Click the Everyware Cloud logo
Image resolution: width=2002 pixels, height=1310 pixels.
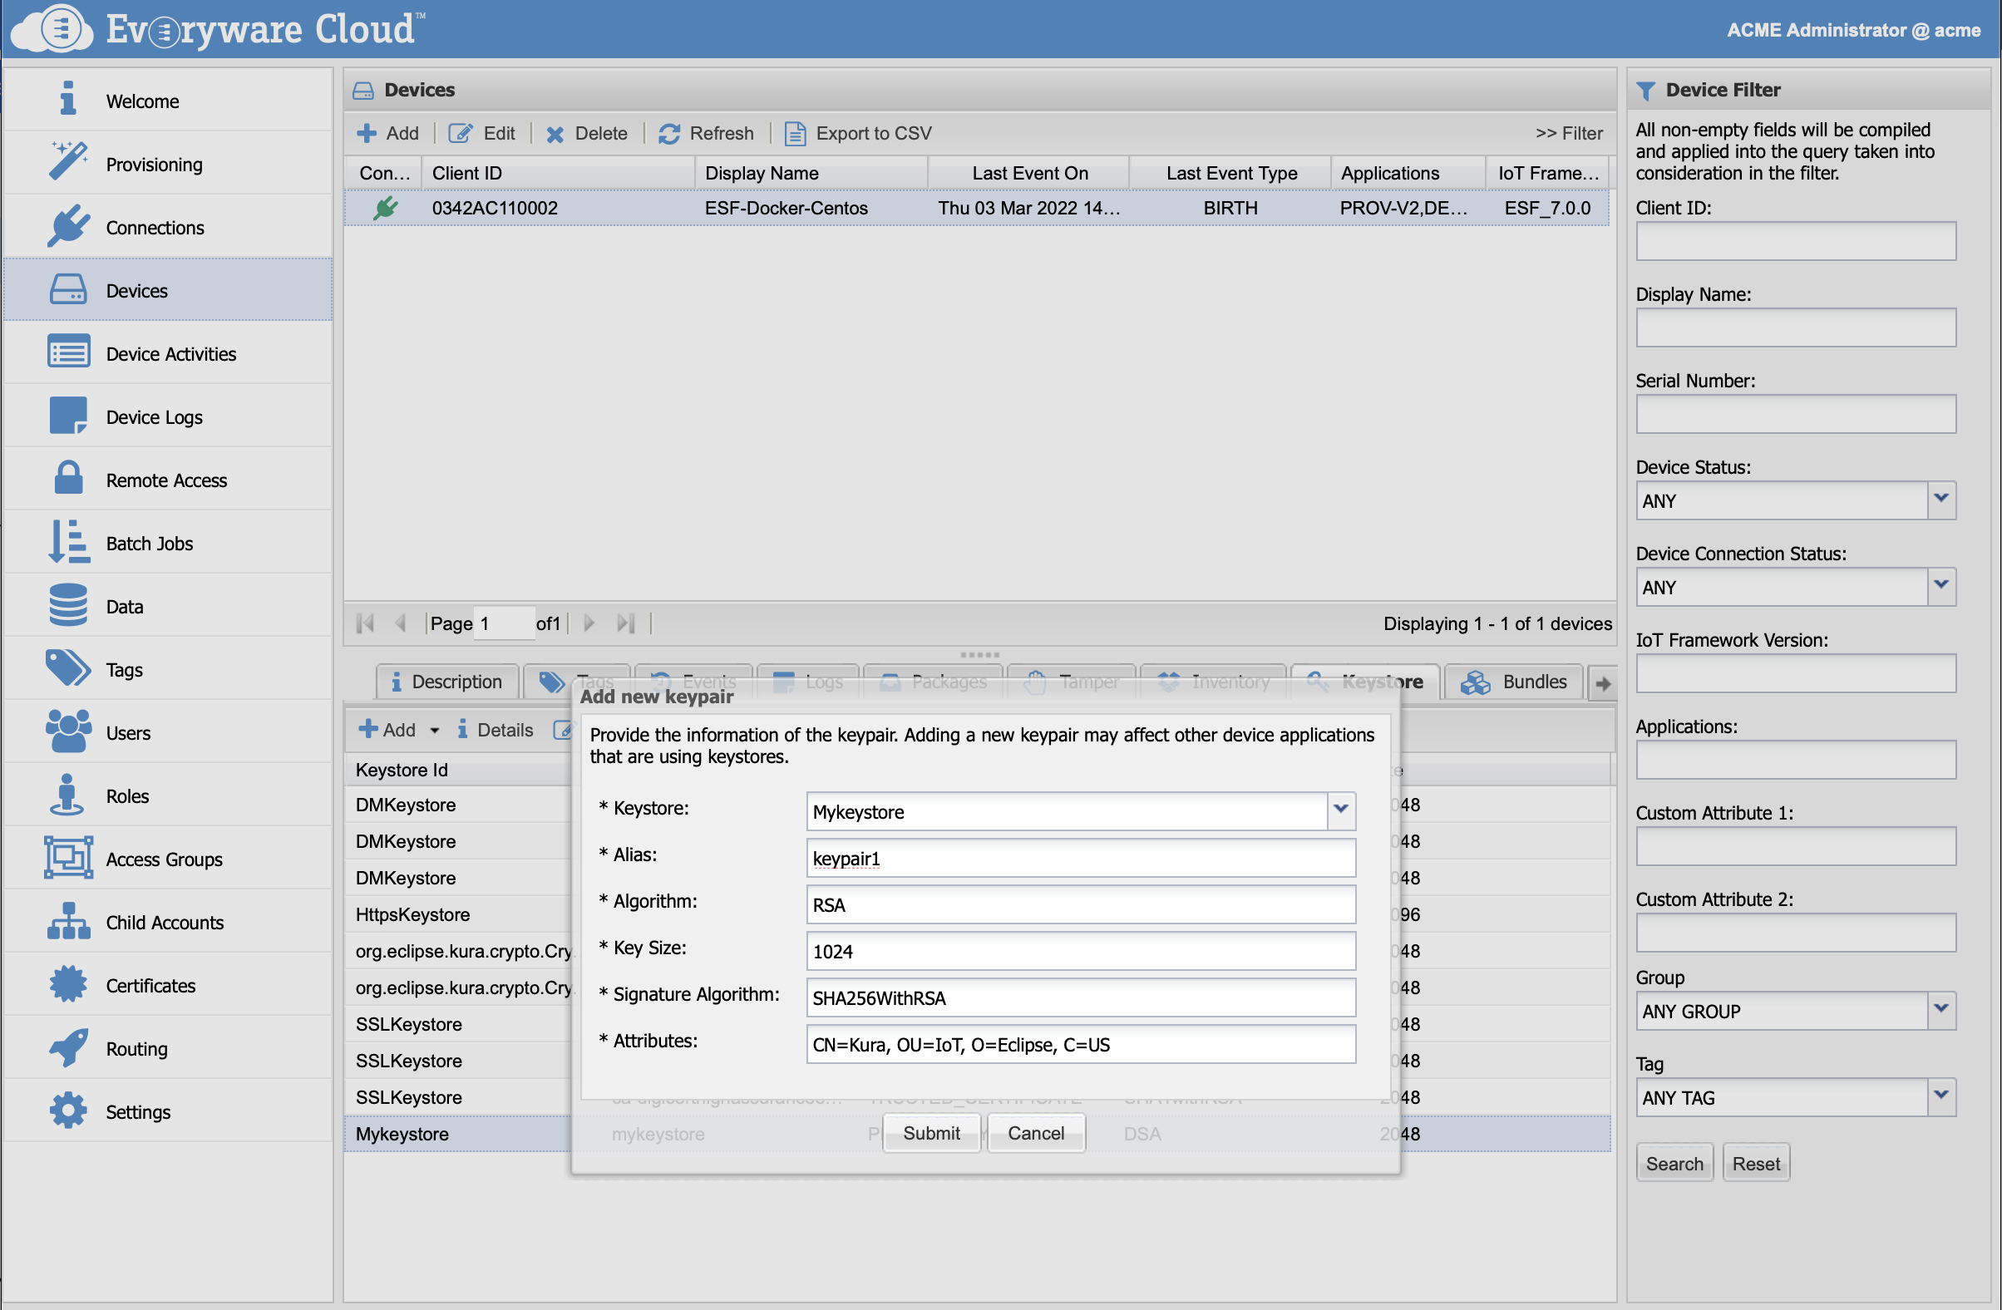pos(220,28)
